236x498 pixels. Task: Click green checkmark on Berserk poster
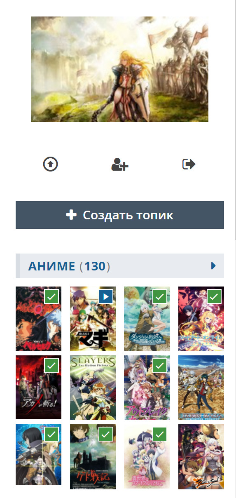[x=51, y=296]
